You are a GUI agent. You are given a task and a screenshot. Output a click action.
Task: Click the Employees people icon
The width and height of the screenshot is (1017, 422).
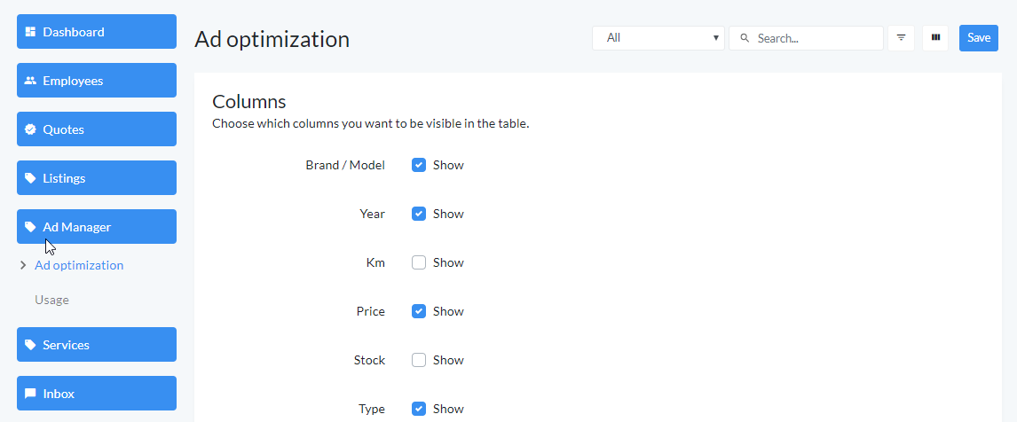click(x=30, y=81)
